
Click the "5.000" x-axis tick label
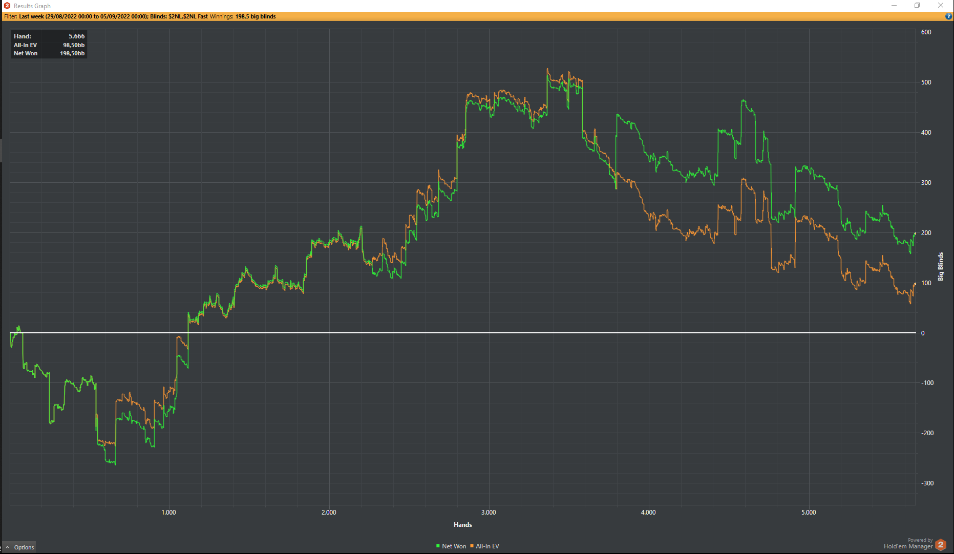[x=809, y=513]
